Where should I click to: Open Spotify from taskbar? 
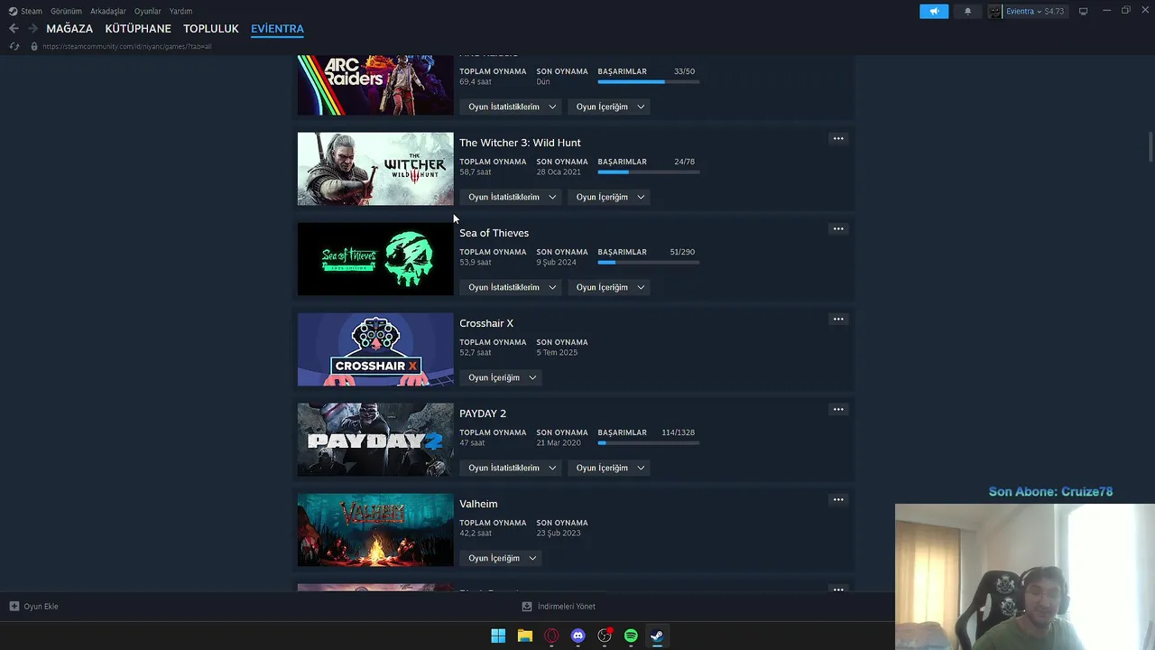[631, 636]
